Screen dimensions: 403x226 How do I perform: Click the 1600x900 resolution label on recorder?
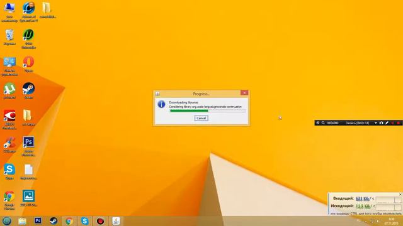click(x=332, y=123)
